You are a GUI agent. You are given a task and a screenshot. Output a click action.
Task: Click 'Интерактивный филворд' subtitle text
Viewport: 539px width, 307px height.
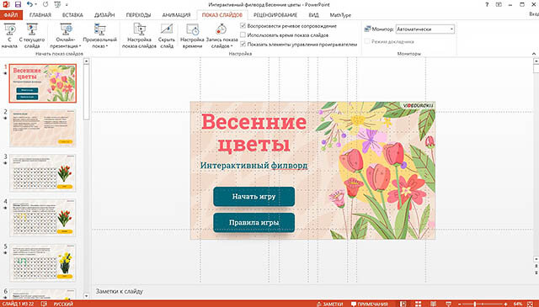pos(254,166)
